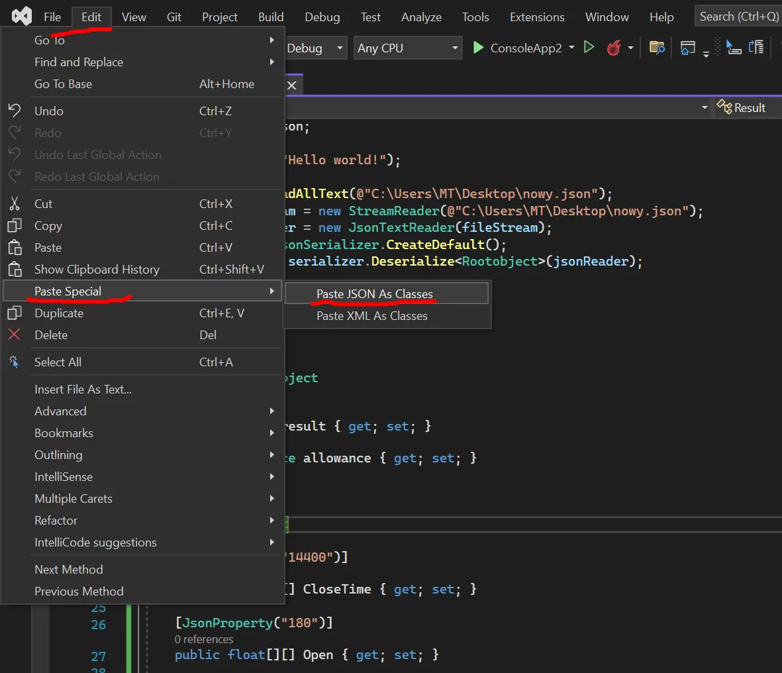This screenshot has width=782, height=673.
Task: Click the Start Without Debugging outline play icon
Action: tap(589, 48)
